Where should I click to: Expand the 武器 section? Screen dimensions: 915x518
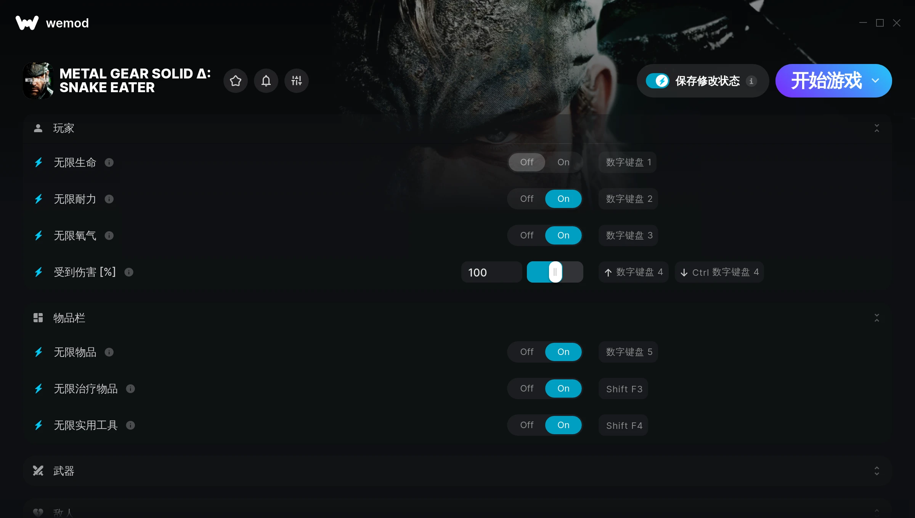pos(877,471)
